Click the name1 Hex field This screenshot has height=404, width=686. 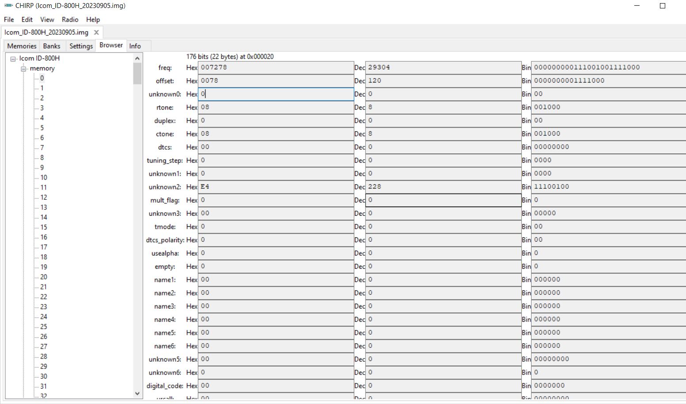(x=276, y=280)
